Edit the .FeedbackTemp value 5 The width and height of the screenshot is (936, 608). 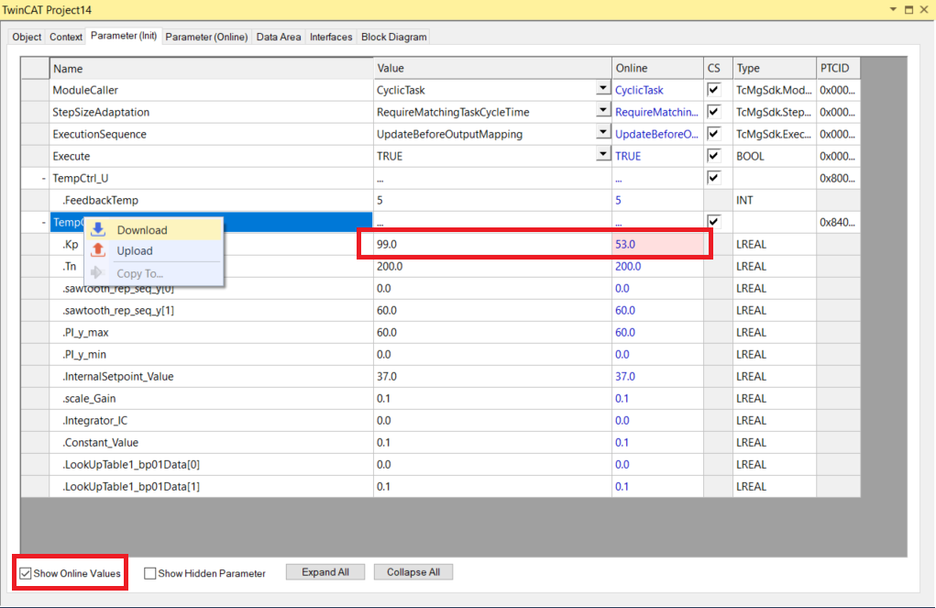pos(492,200)
